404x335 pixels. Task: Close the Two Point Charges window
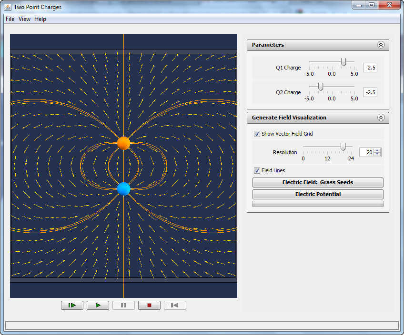pyautogui.click(x=389, y=5)
